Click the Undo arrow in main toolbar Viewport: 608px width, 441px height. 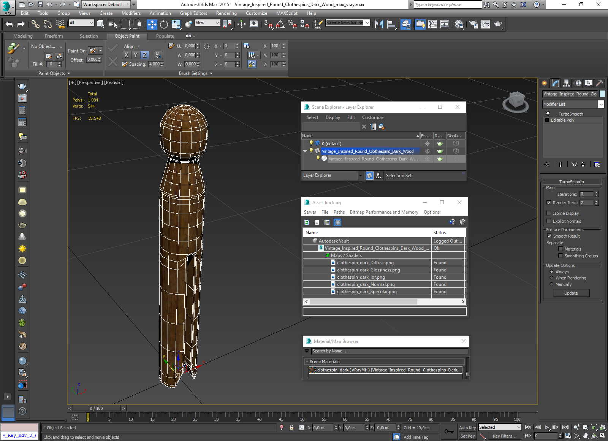click(9, 24)
